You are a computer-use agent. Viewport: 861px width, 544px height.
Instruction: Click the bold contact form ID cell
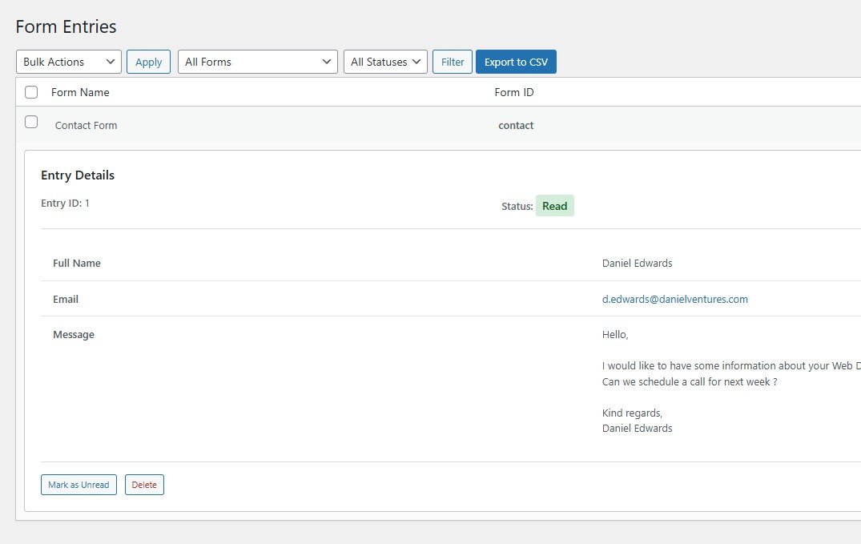pos(516,126)
